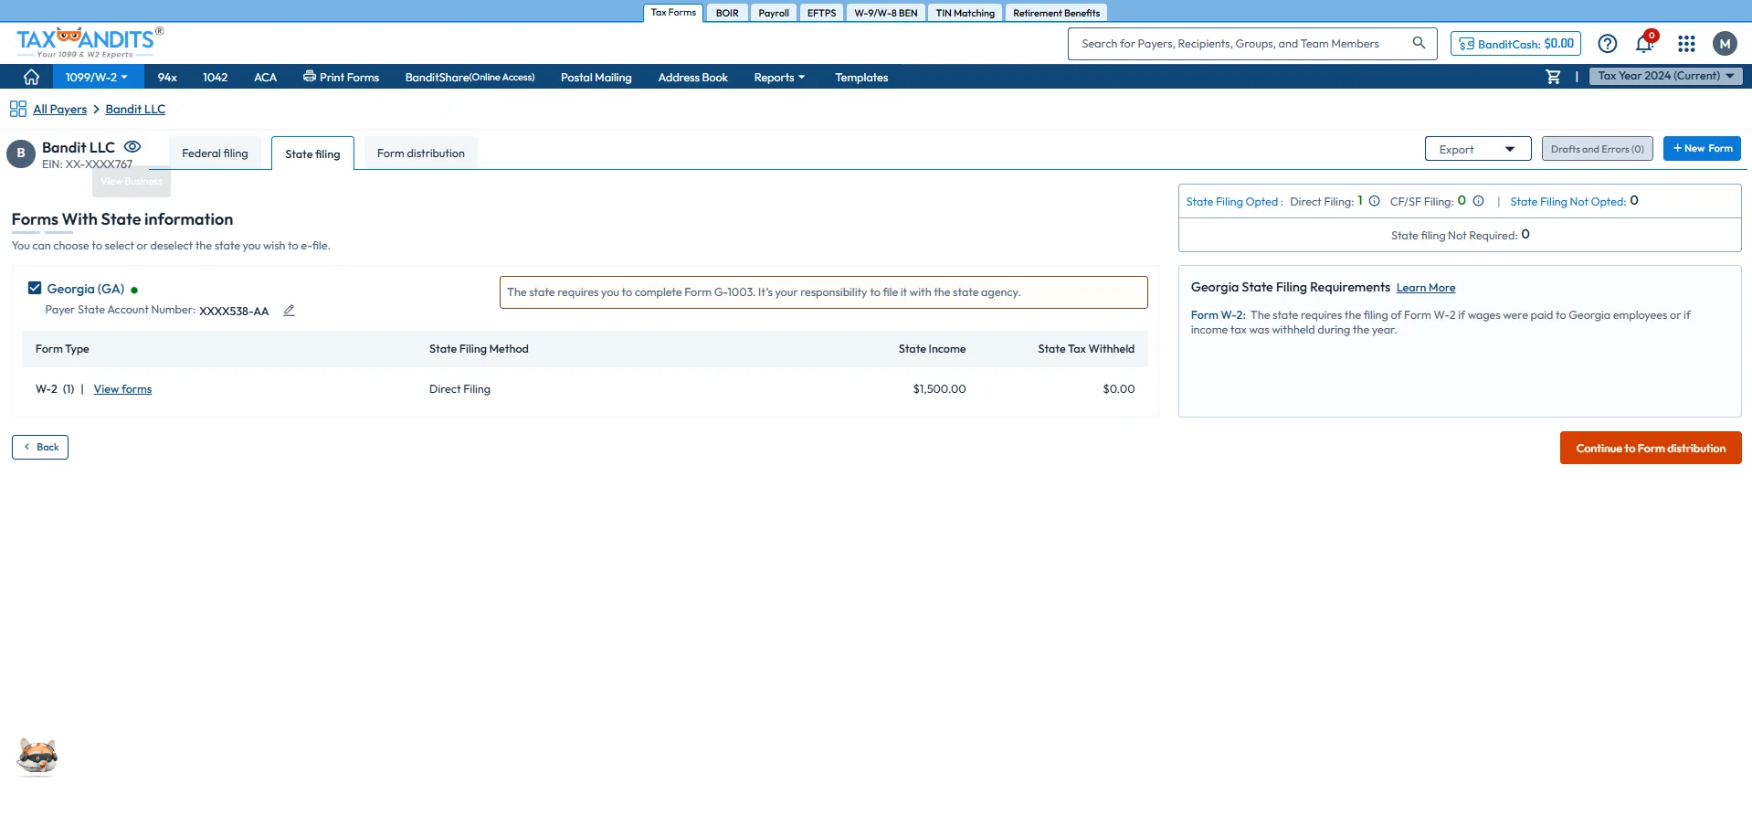This screenshot has width=1752, height=836.
Task: Uncheck the Georgia (GA) checkbox
Action: 35,288
